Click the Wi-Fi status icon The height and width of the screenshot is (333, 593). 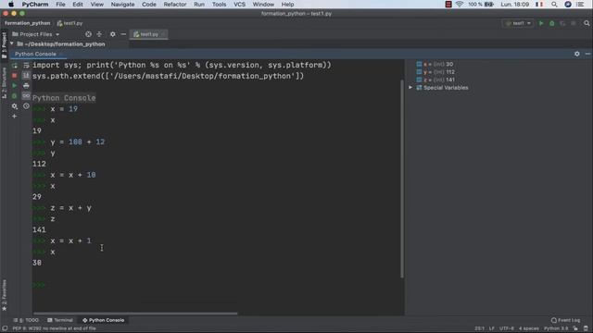coord(460,5)
